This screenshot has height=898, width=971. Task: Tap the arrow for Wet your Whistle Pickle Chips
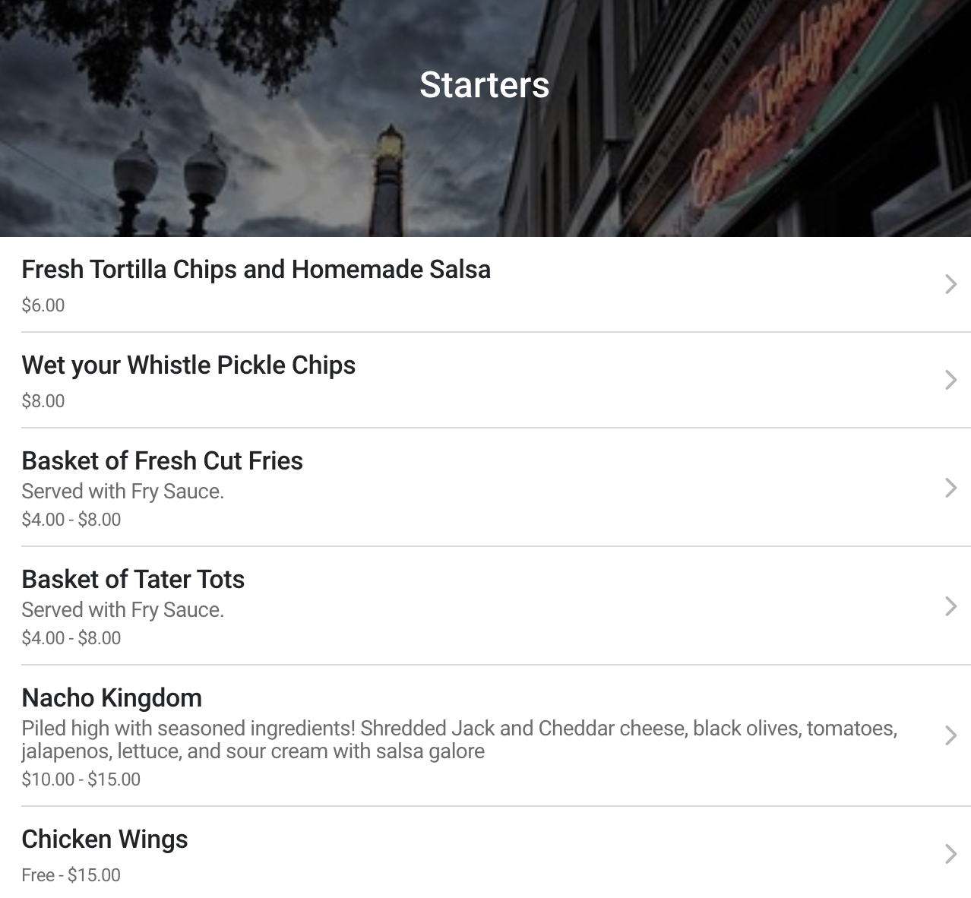pyautogui.click(x=950, y=380)
